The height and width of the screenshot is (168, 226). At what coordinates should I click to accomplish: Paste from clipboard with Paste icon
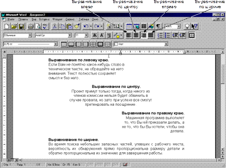click(69, 26)
